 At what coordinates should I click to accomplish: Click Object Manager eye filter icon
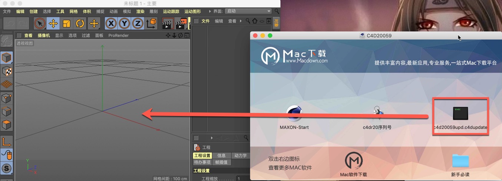click(x=262, y=21)
